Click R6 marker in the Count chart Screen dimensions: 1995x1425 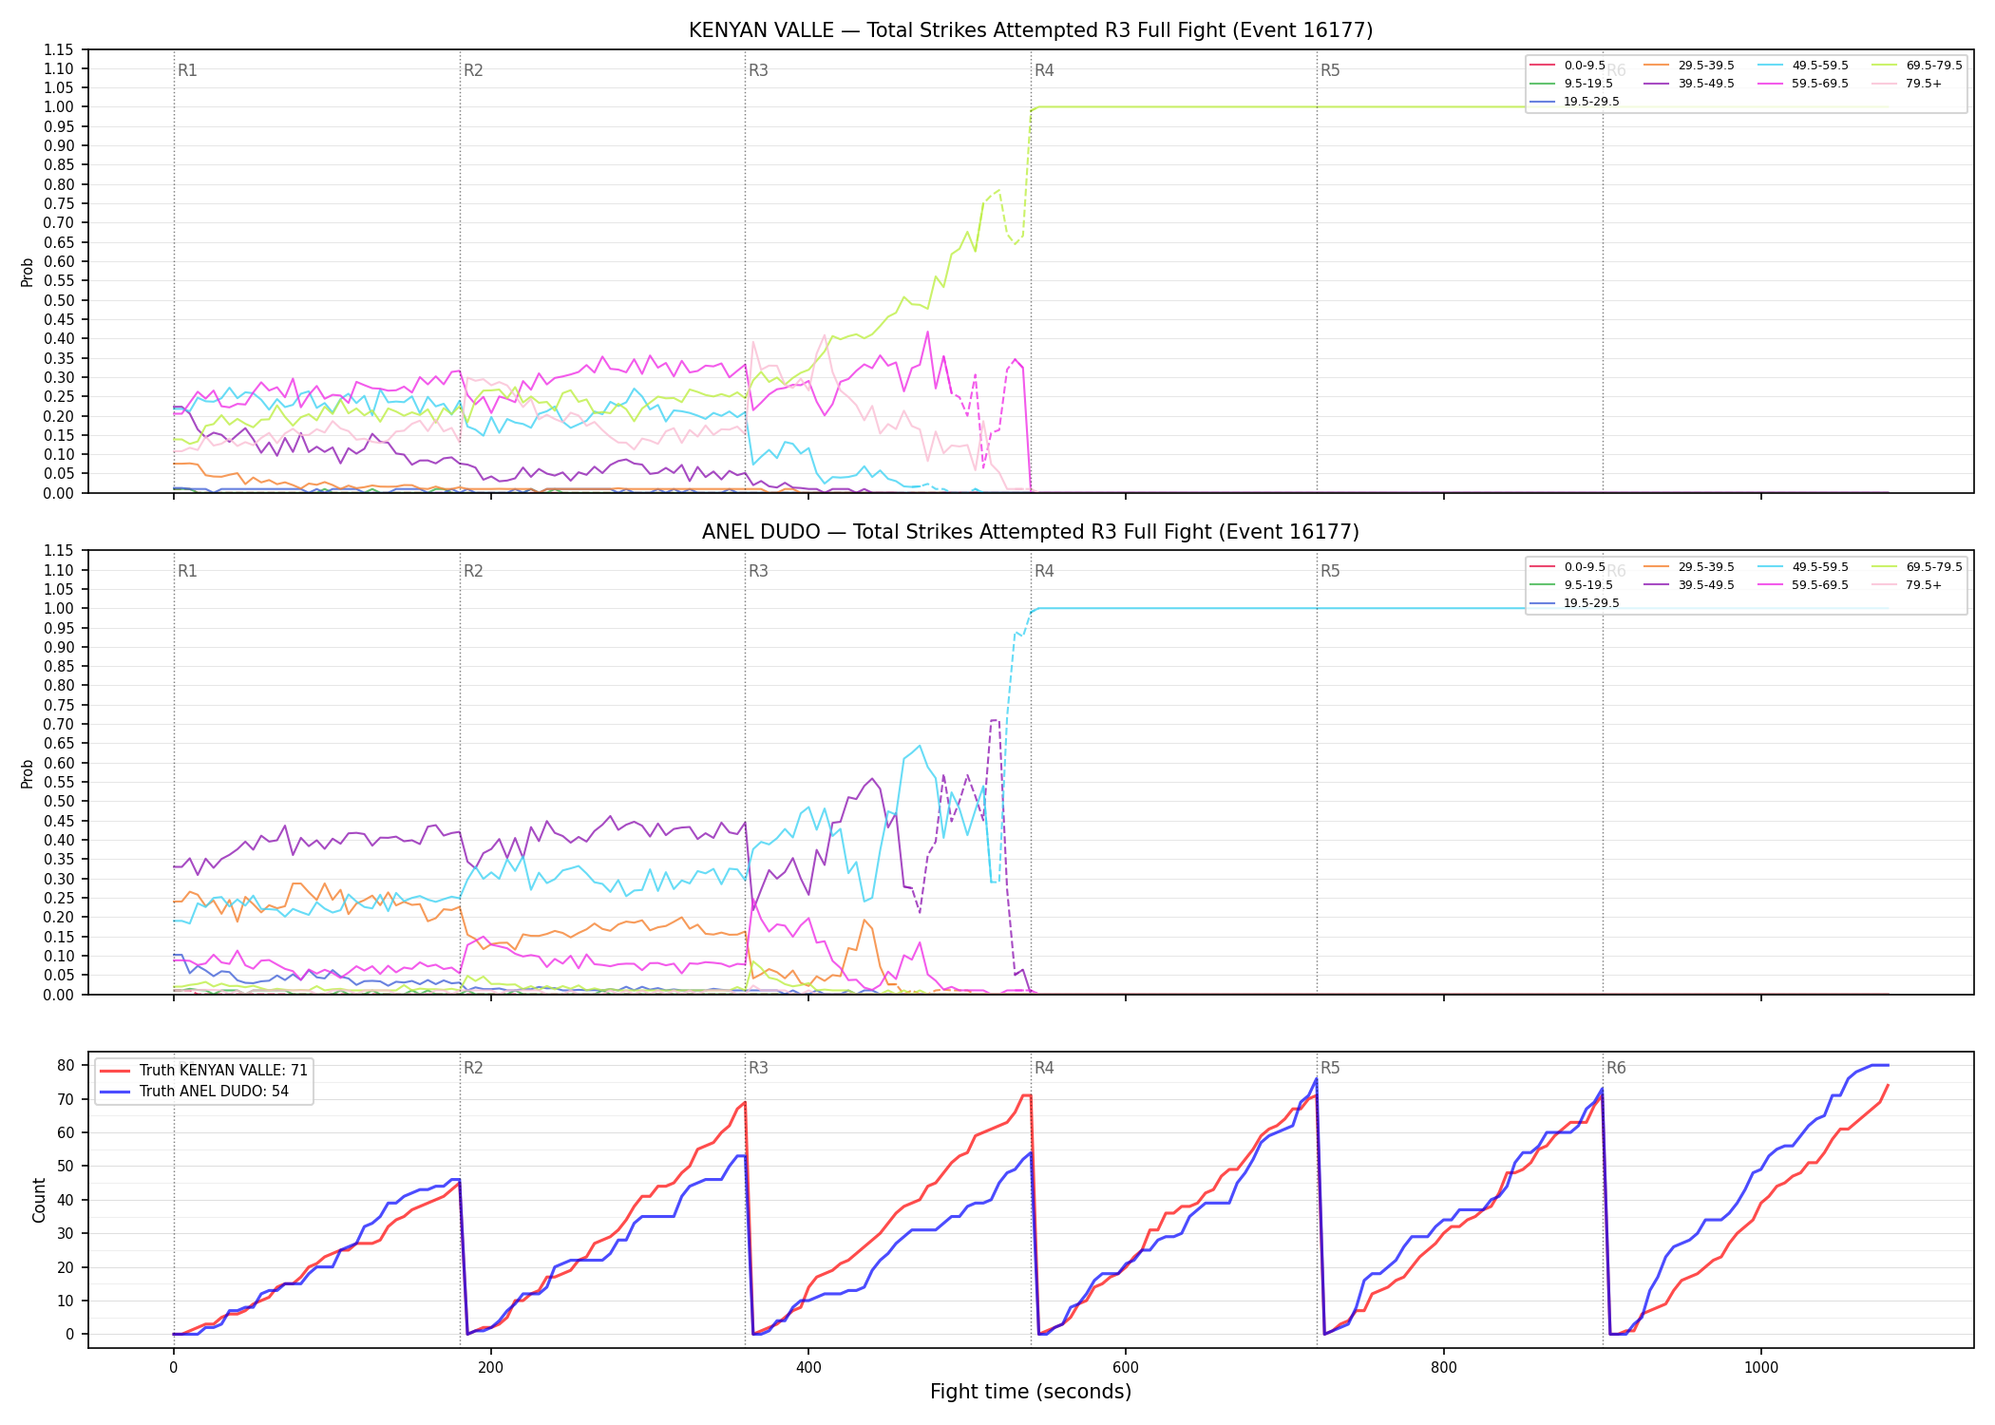click(1616, 1068)
